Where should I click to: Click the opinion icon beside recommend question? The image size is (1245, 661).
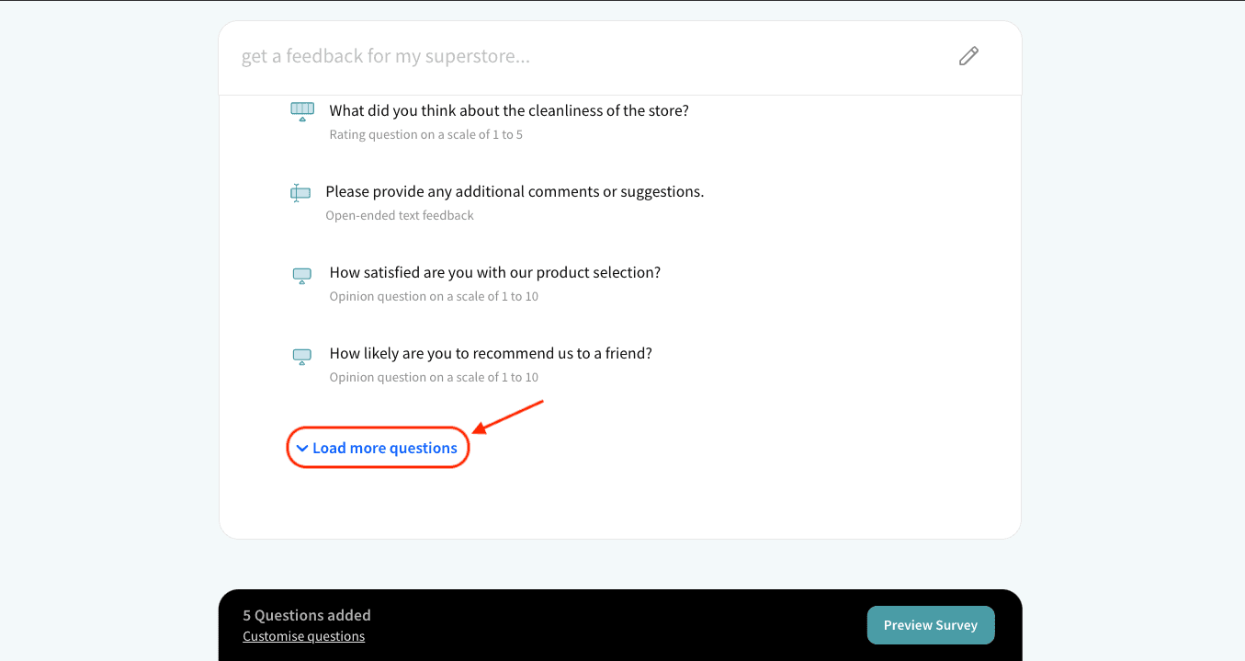[302, 356]
